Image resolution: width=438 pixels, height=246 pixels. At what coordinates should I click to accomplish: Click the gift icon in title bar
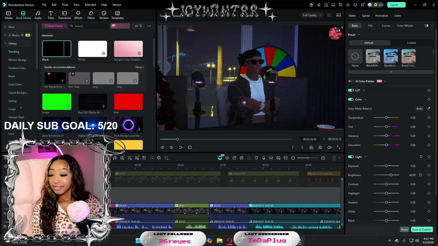[311, 5]
